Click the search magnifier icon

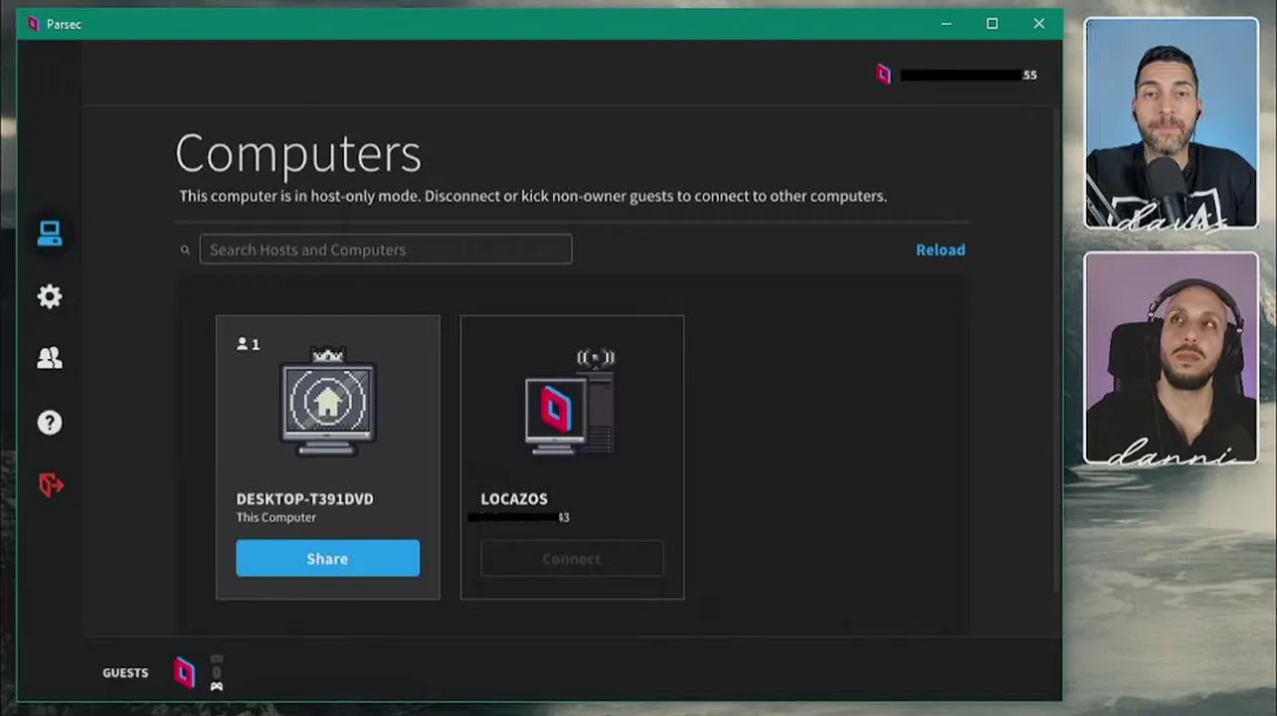(x=185, y=250)
